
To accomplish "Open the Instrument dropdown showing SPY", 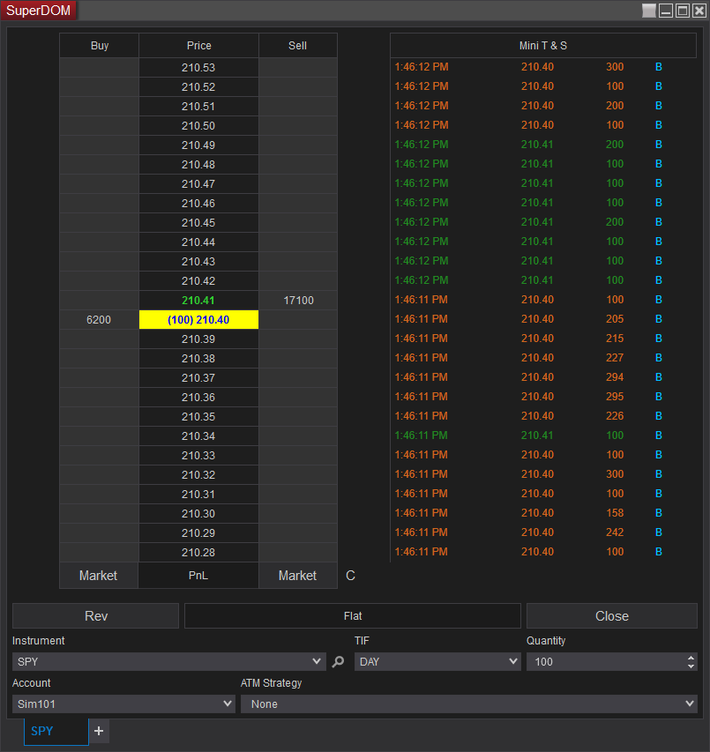I will (x=168, y=660).
